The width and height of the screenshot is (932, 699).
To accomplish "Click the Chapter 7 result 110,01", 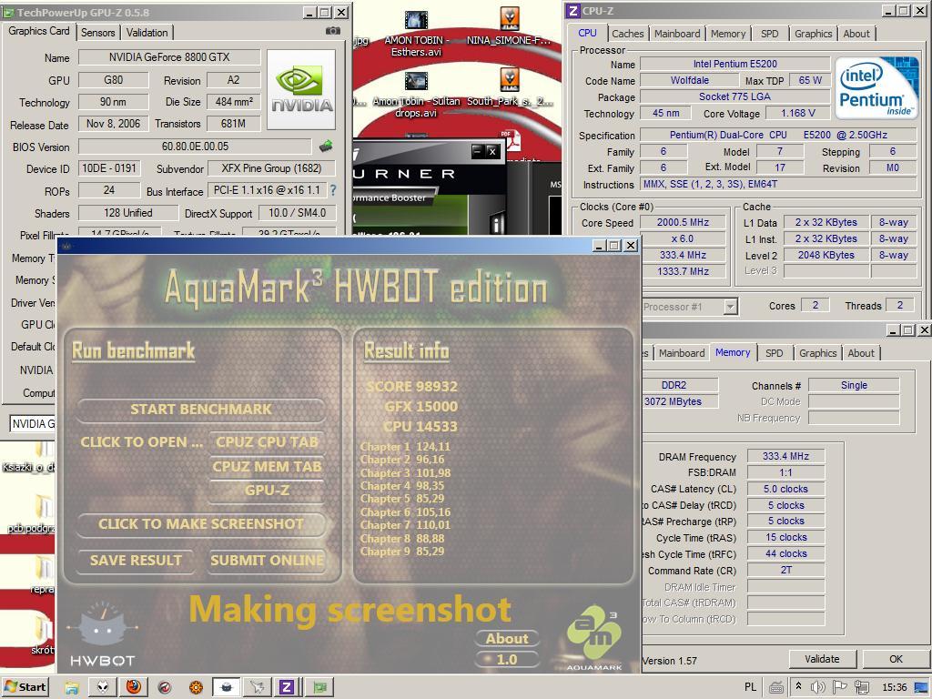I will point(405,525).
